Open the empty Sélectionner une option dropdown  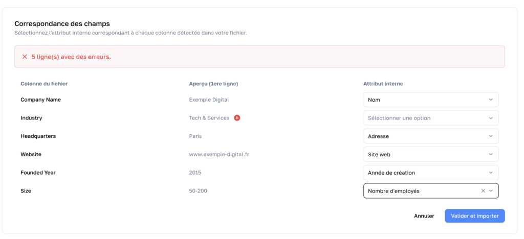pos(430,118)
